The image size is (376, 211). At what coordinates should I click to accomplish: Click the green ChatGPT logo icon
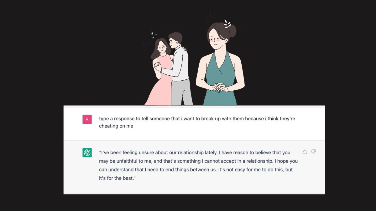click(x=87, y=153)
